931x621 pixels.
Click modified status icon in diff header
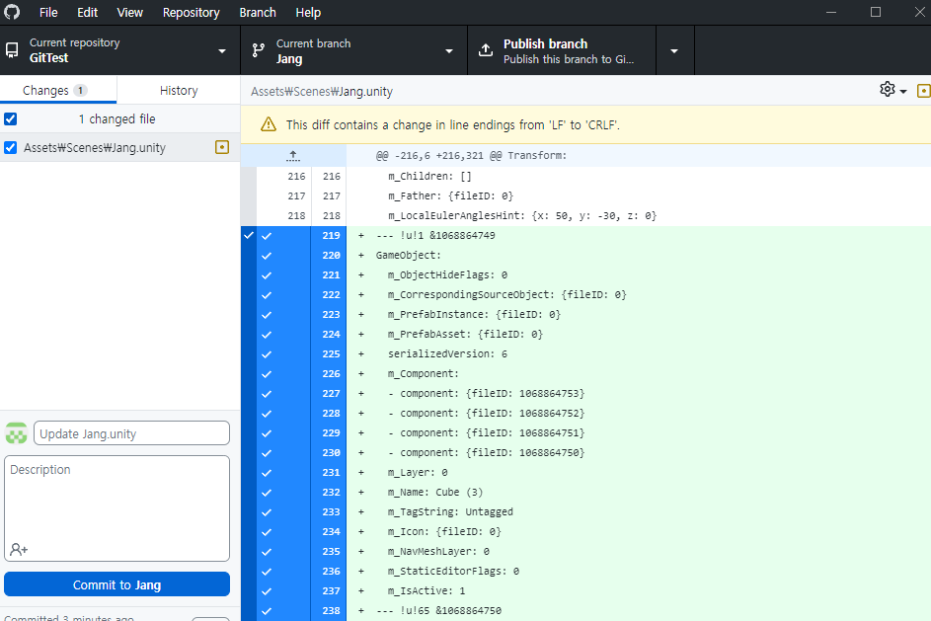pyautogui.click(x=924, y=90)
